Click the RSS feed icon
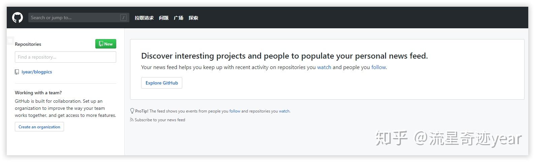Screen dimensions: 535x162 pyautogui.click(x=132, y=120)
